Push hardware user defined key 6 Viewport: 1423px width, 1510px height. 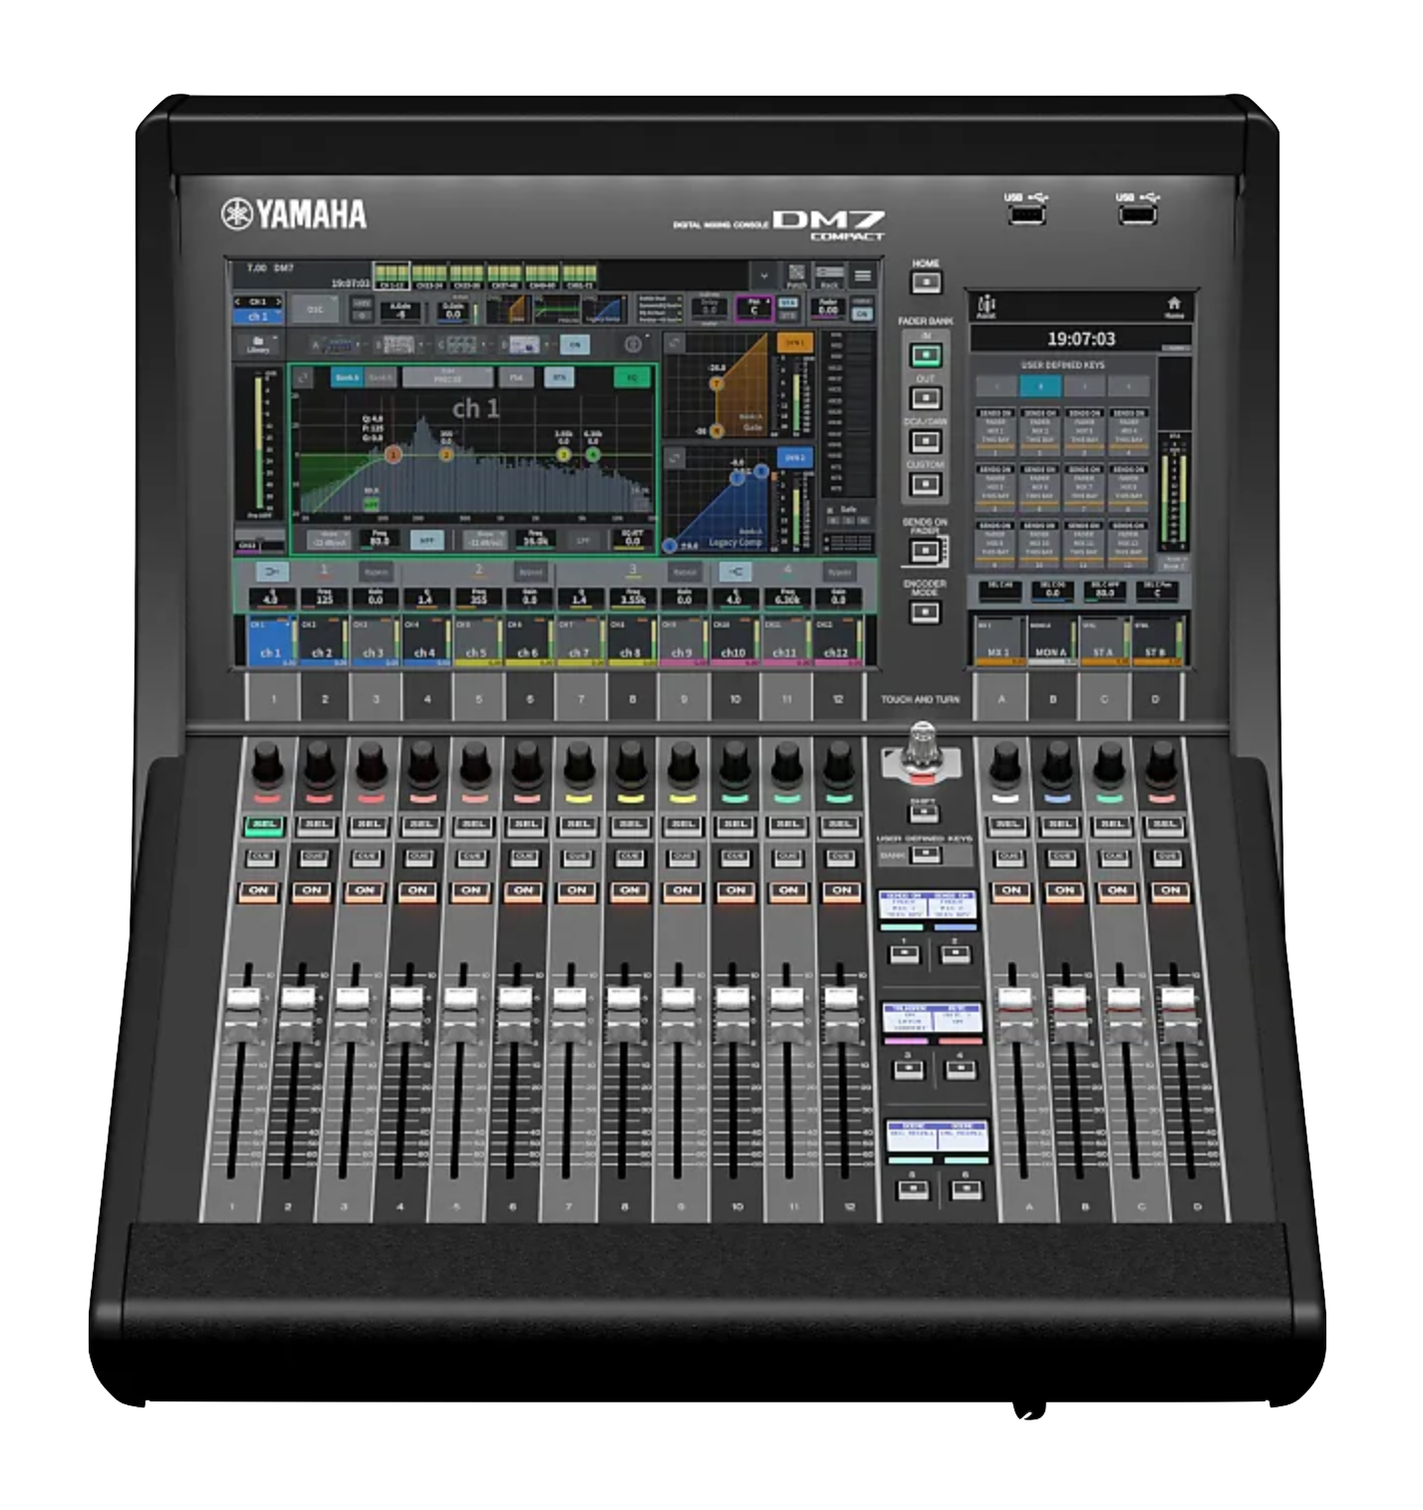click(x=965, y=1189)
